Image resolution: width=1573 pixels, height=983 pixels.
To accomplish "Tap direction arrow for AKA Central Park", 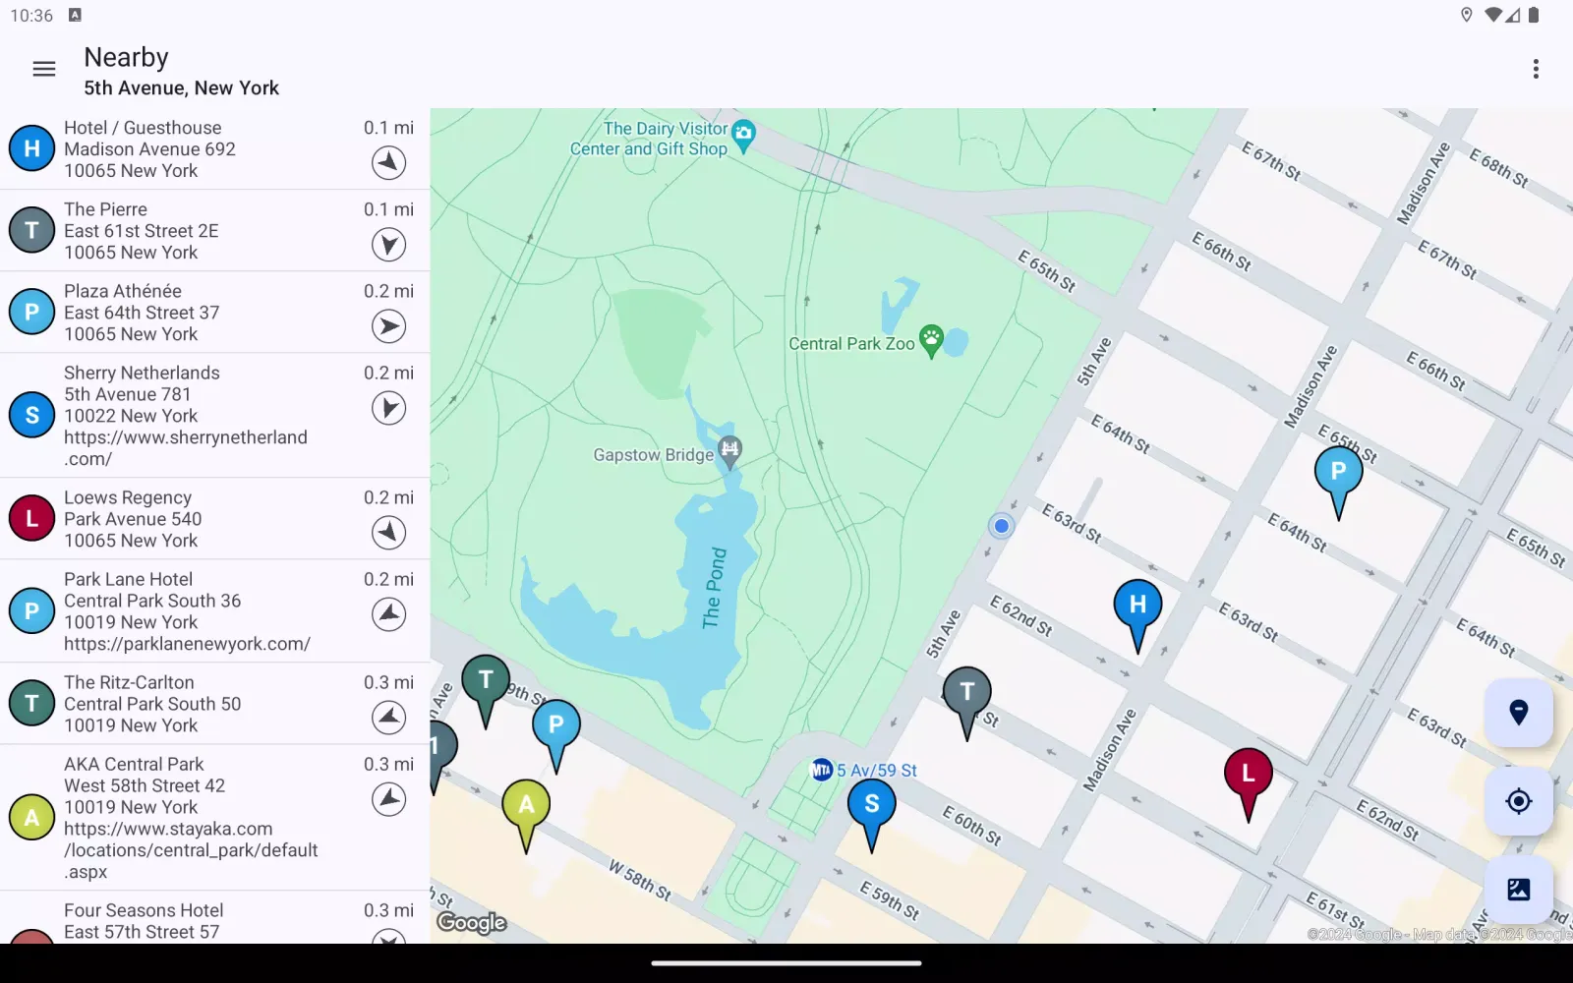I will (x=389, y=798).
